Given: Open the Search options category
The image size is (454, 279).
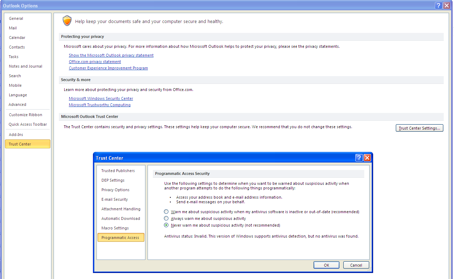Looking at the screenshot, I should 27,76.
